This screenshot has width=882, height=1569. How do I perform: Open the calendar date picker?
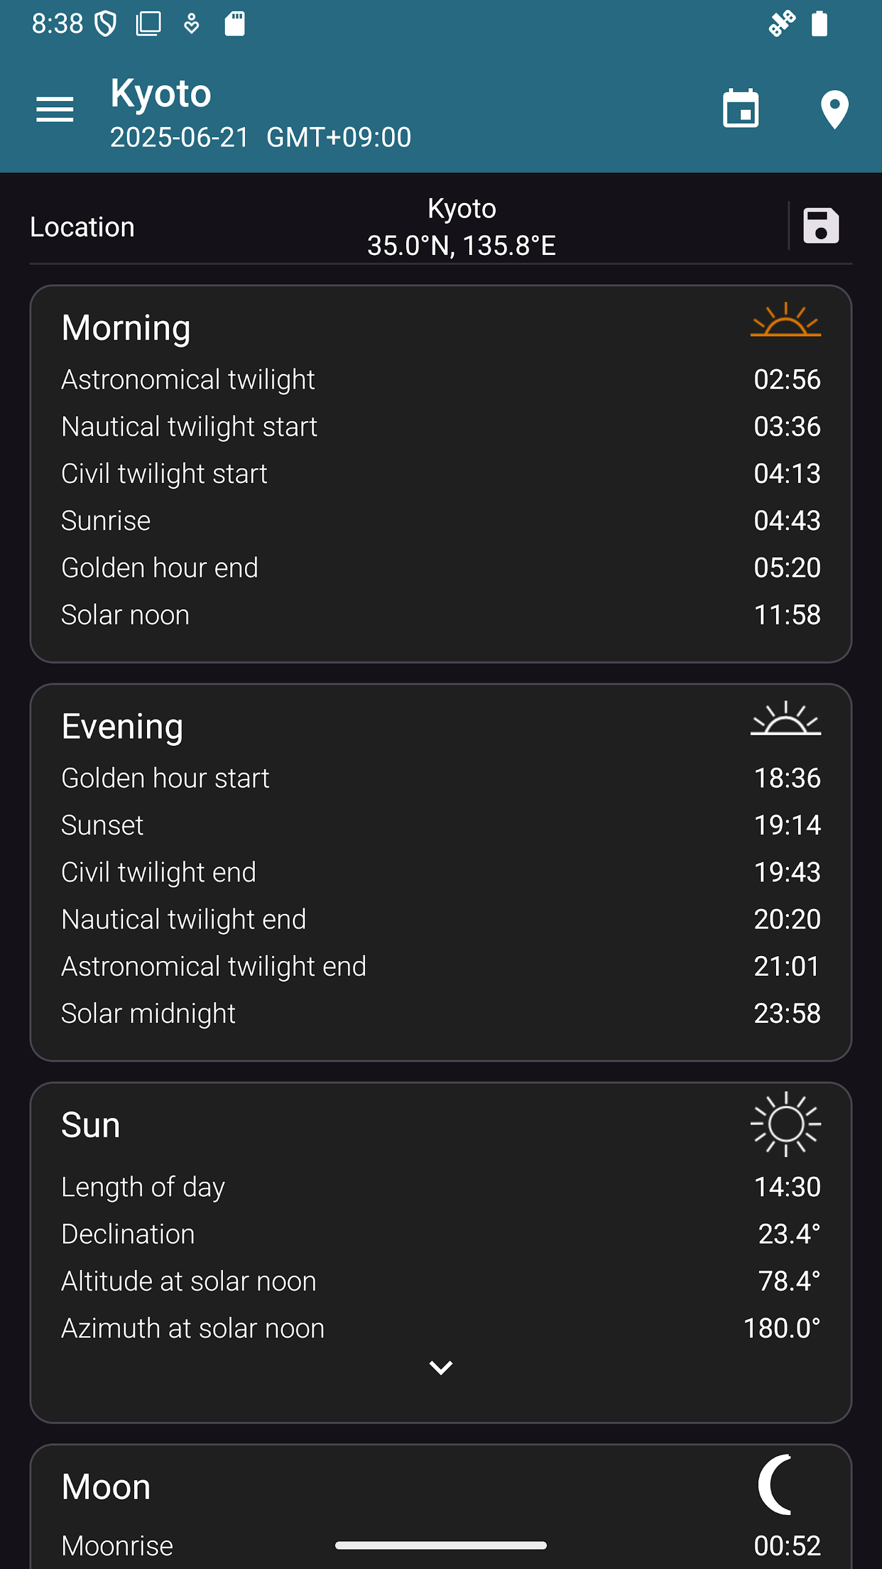click(x=741, y=109)
